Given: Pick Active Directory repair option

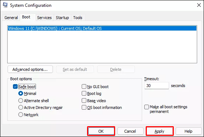Looking at the screenshot, I should point(21,108).
